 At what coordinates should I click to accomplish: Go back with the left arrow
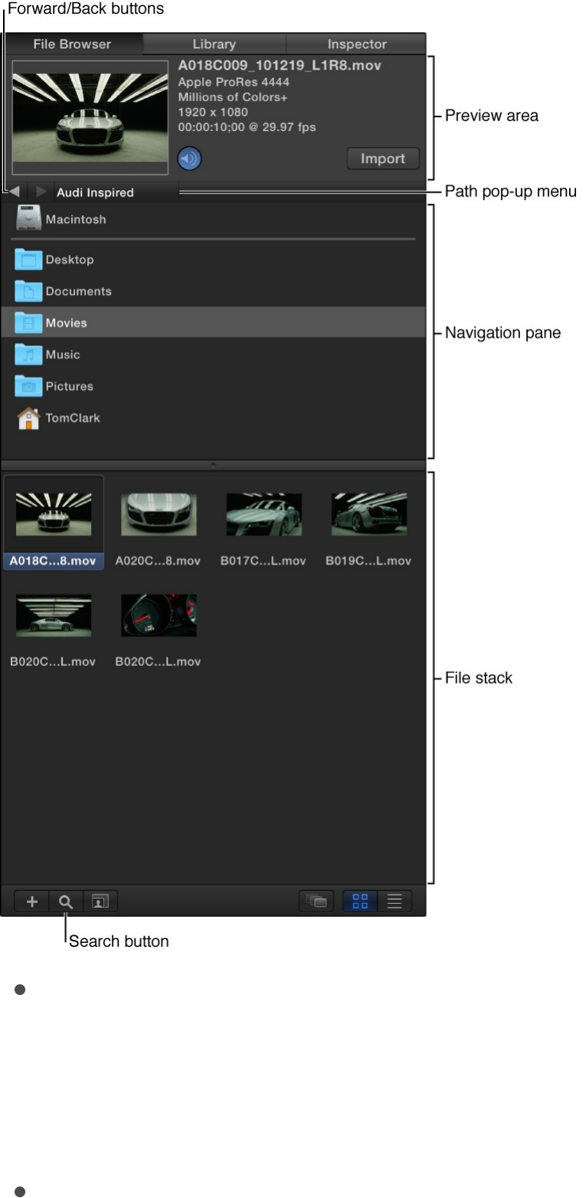[x=15, y=192]
